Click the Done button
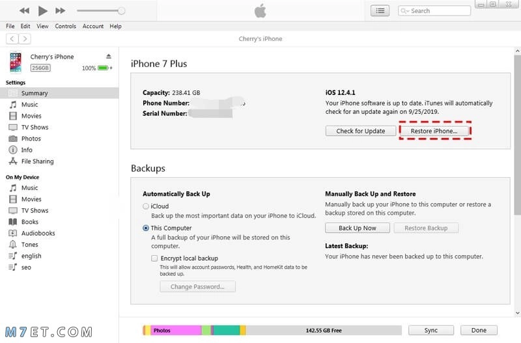The height and width of the screenshot is (343, 521). [x=479, y=331]
